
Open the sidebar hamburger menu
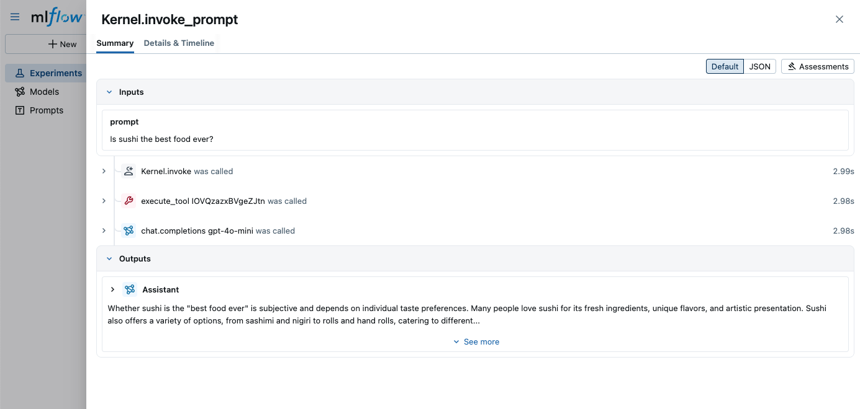(14, 17)
